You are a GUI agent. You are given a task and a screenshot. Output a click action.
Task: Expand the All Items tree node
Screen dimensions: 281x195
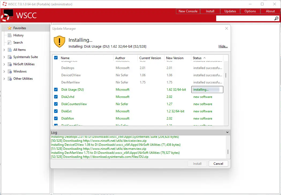pos(4,50)
